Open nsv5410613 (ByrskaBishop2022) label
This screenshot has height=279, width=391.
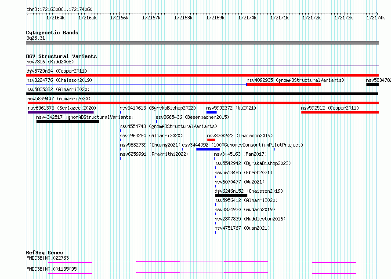[x=158, y=108]
